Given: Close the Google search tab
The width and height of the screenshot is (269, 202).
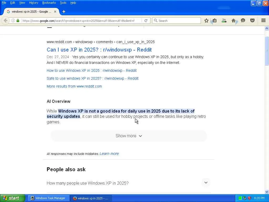Looking at the screenshot, I should (x=55, y=12).
